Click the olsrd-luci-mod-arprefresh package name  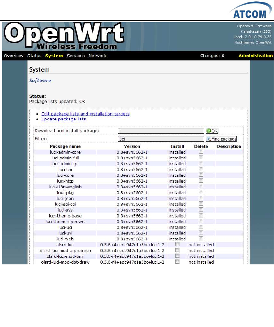pyautogui.click(x=65, y=250)
